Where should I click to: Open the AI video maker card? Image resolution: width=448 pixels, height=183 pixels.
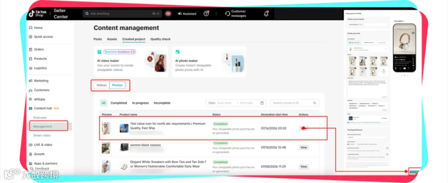(131, 61)
